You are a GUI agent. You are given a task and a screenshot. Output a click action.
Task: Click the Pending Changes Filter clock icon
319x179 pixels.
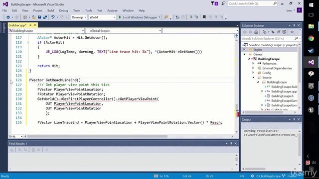point(265,32)
